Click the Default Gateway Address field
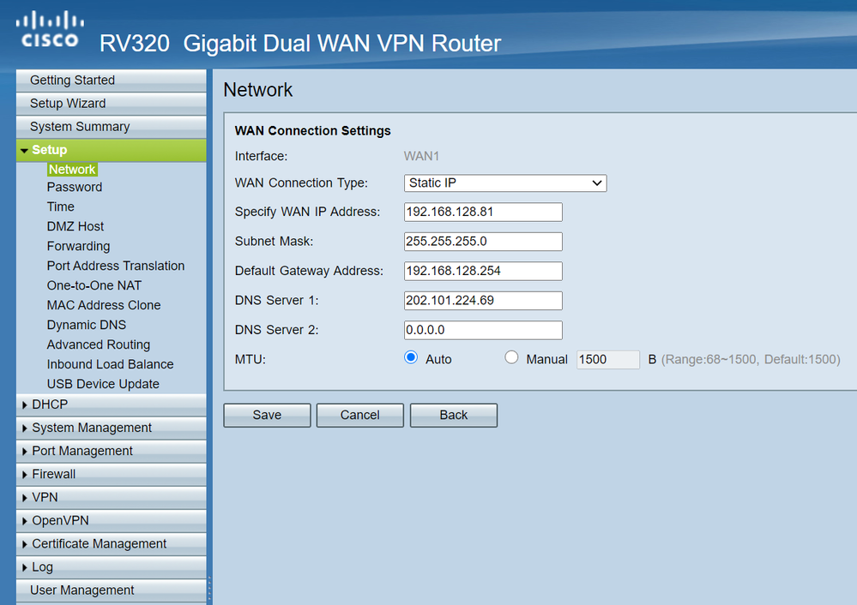The width and height of the screenshot is (857, 605). pos(483,271)
